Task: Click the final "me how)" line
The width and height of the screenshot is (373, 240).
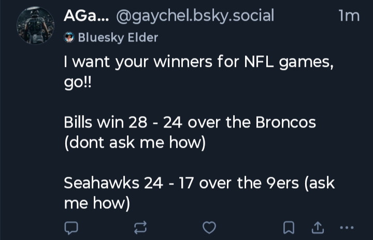Action: (x=96, y=203)
